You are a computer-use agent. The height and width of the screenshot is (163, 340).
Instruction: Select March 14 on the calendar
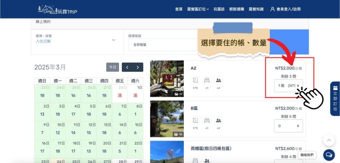pyautogui.click(x=120, y=130)
